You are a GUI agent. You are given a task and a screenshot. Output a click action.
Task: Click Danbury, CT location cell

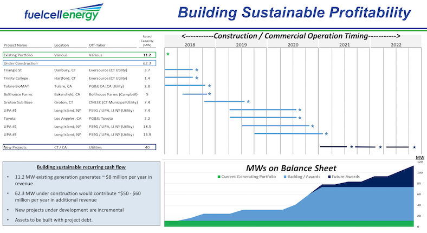[x=65, y=70]
